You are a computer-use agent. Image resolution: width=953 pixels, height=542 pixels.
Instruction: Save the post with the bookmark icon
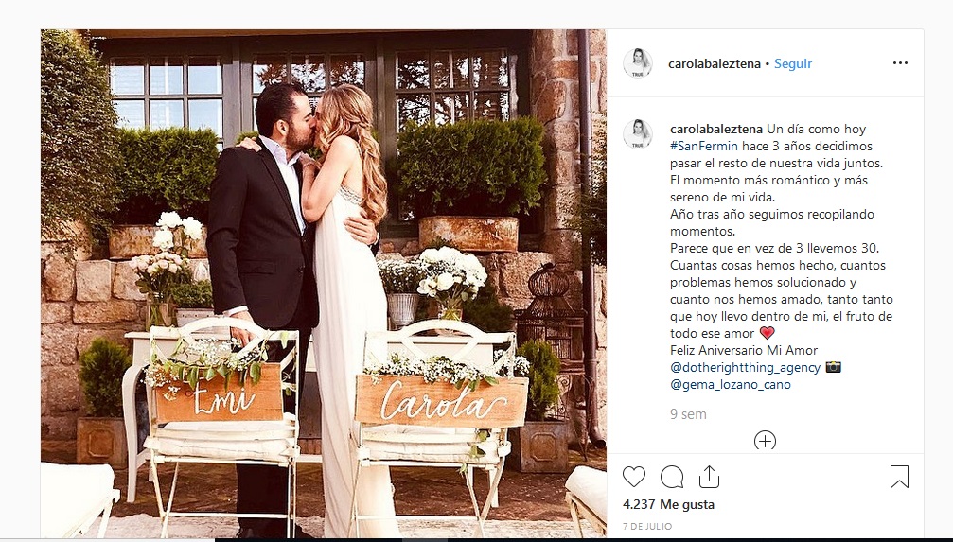[x=899, y=477]
